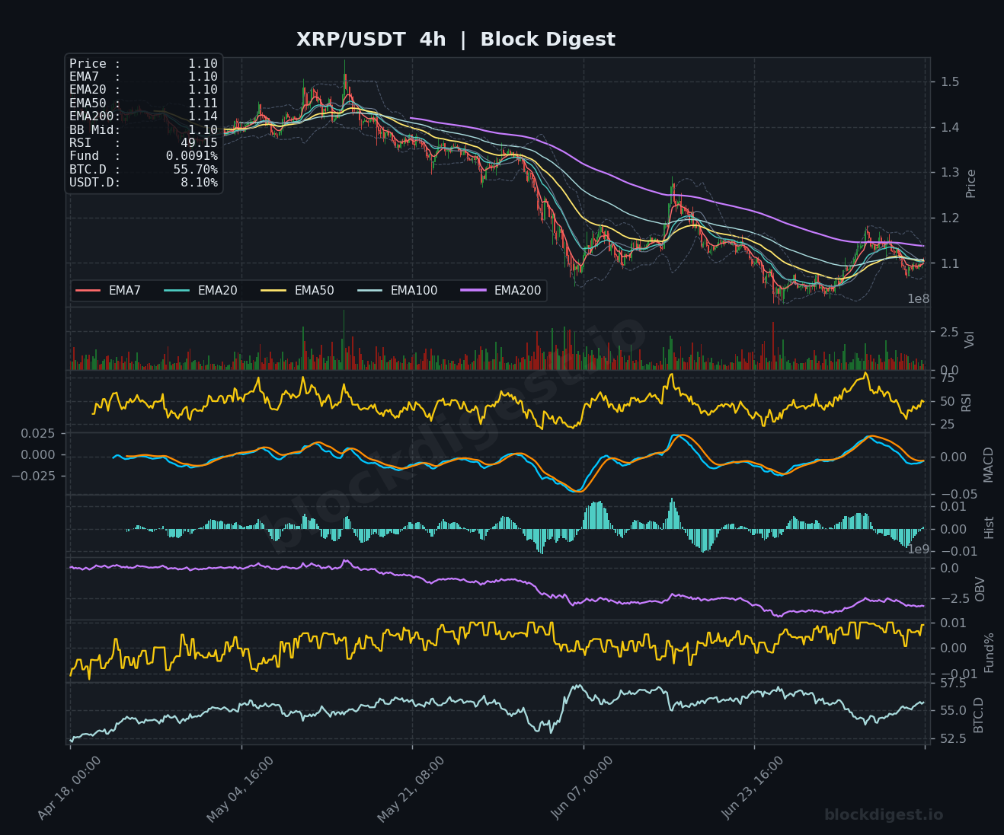This screenshot has height=835, width=1004.
Task: Click the 1.2 price axis tick
Action: tap(949, 218)
